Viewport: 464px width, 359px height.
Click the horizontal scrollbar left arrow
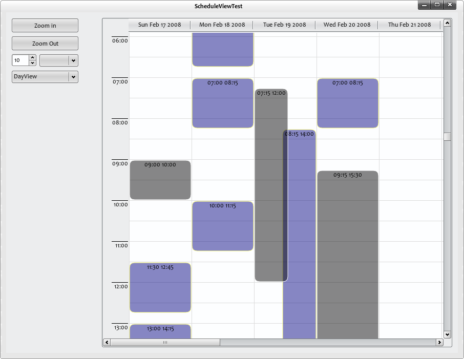pos(107,343)
